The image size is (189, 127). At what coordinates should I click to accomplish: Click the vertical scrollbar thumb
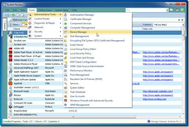click(183, 35)
